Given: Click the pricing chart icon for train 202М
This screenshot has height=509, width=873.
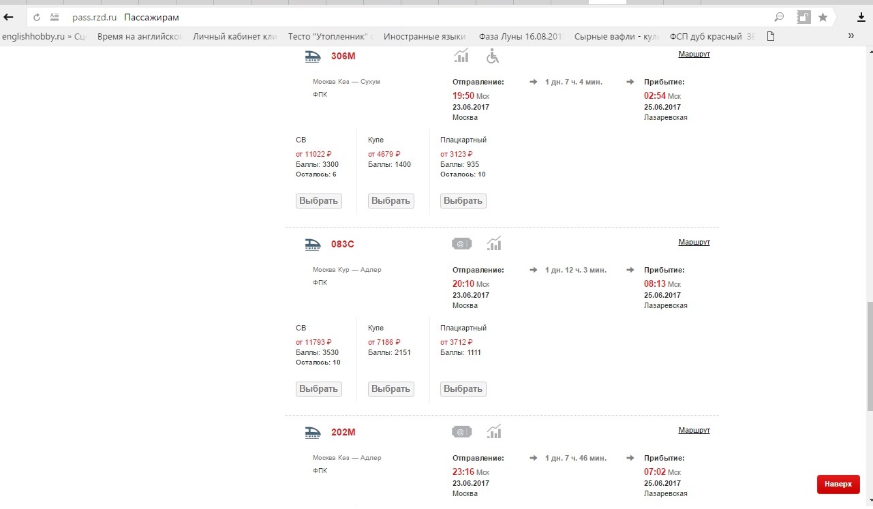Looking at the screenshot, I should (494, 431).
